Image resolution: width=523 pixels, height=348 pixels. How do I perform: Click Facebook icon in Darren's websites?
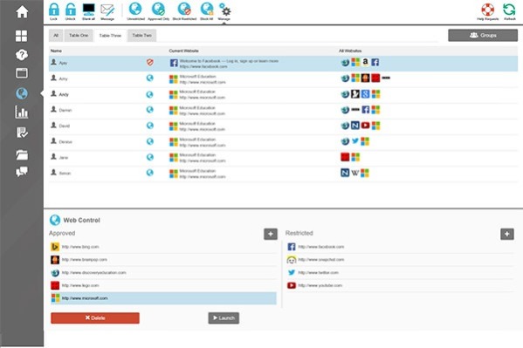(x=366, y=110)
